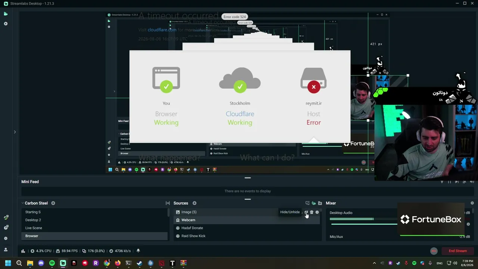Open the account profile icon in the sidebar
The width and height of the screenshot is (478, 269).
[6, 250]
